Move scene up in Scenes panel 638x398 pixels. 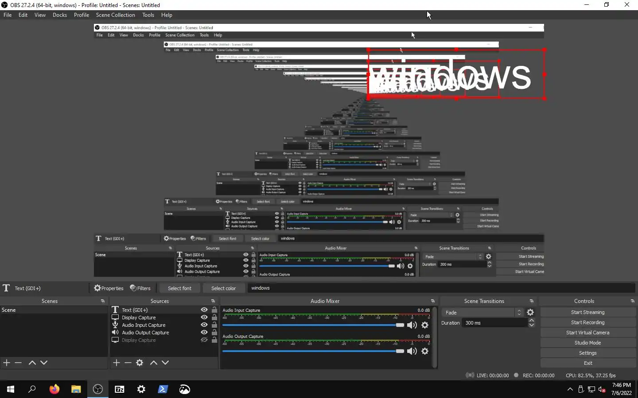pyautogui.click(x=32, y=363)
